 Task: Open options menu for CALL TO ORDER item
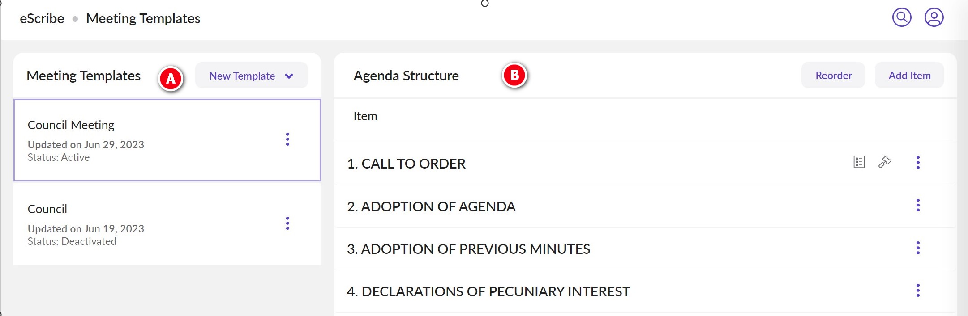tap(918, 163)
